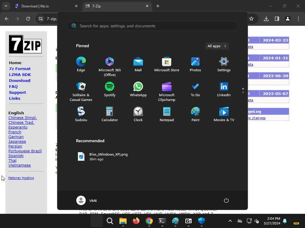Open Hetzner Hosting link
Viewport: 305px width, 228px height.
pos(21,178)
